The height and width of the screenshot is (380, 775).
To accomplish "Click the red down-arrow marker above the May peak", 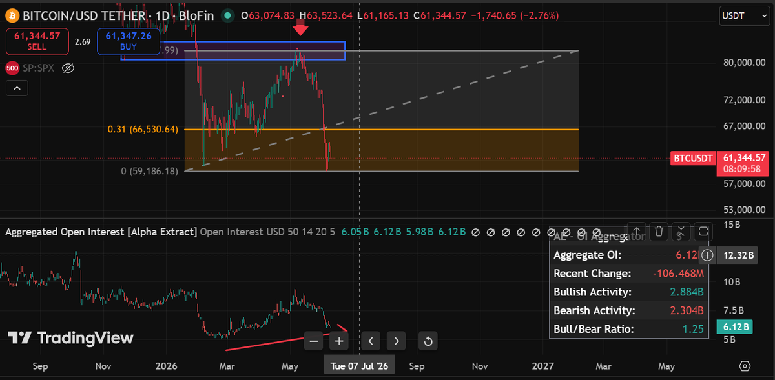I will tap(300, 26).
